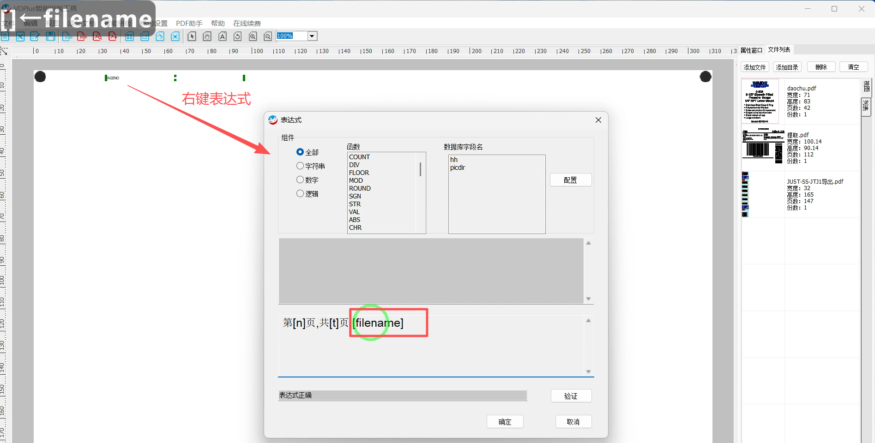The image size is (875, 443).
Task: Select FLOOR in the function list
Action: coord(359,173)
